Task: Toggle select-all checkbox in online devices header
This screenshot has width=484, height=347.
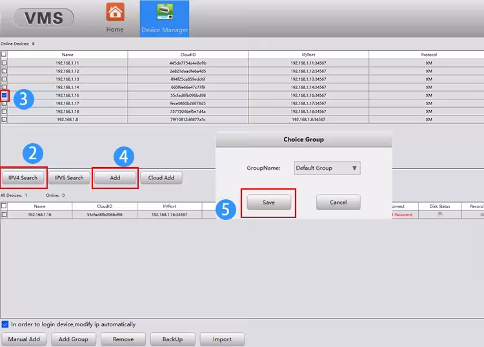Action: [4, 54]
